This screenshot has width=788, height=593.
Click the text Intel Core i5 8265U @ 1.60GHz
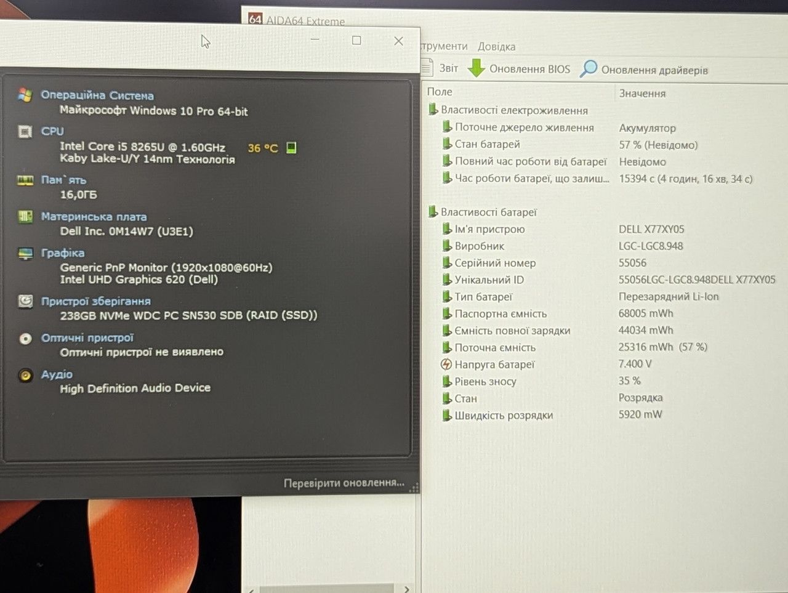click(142, 147)
